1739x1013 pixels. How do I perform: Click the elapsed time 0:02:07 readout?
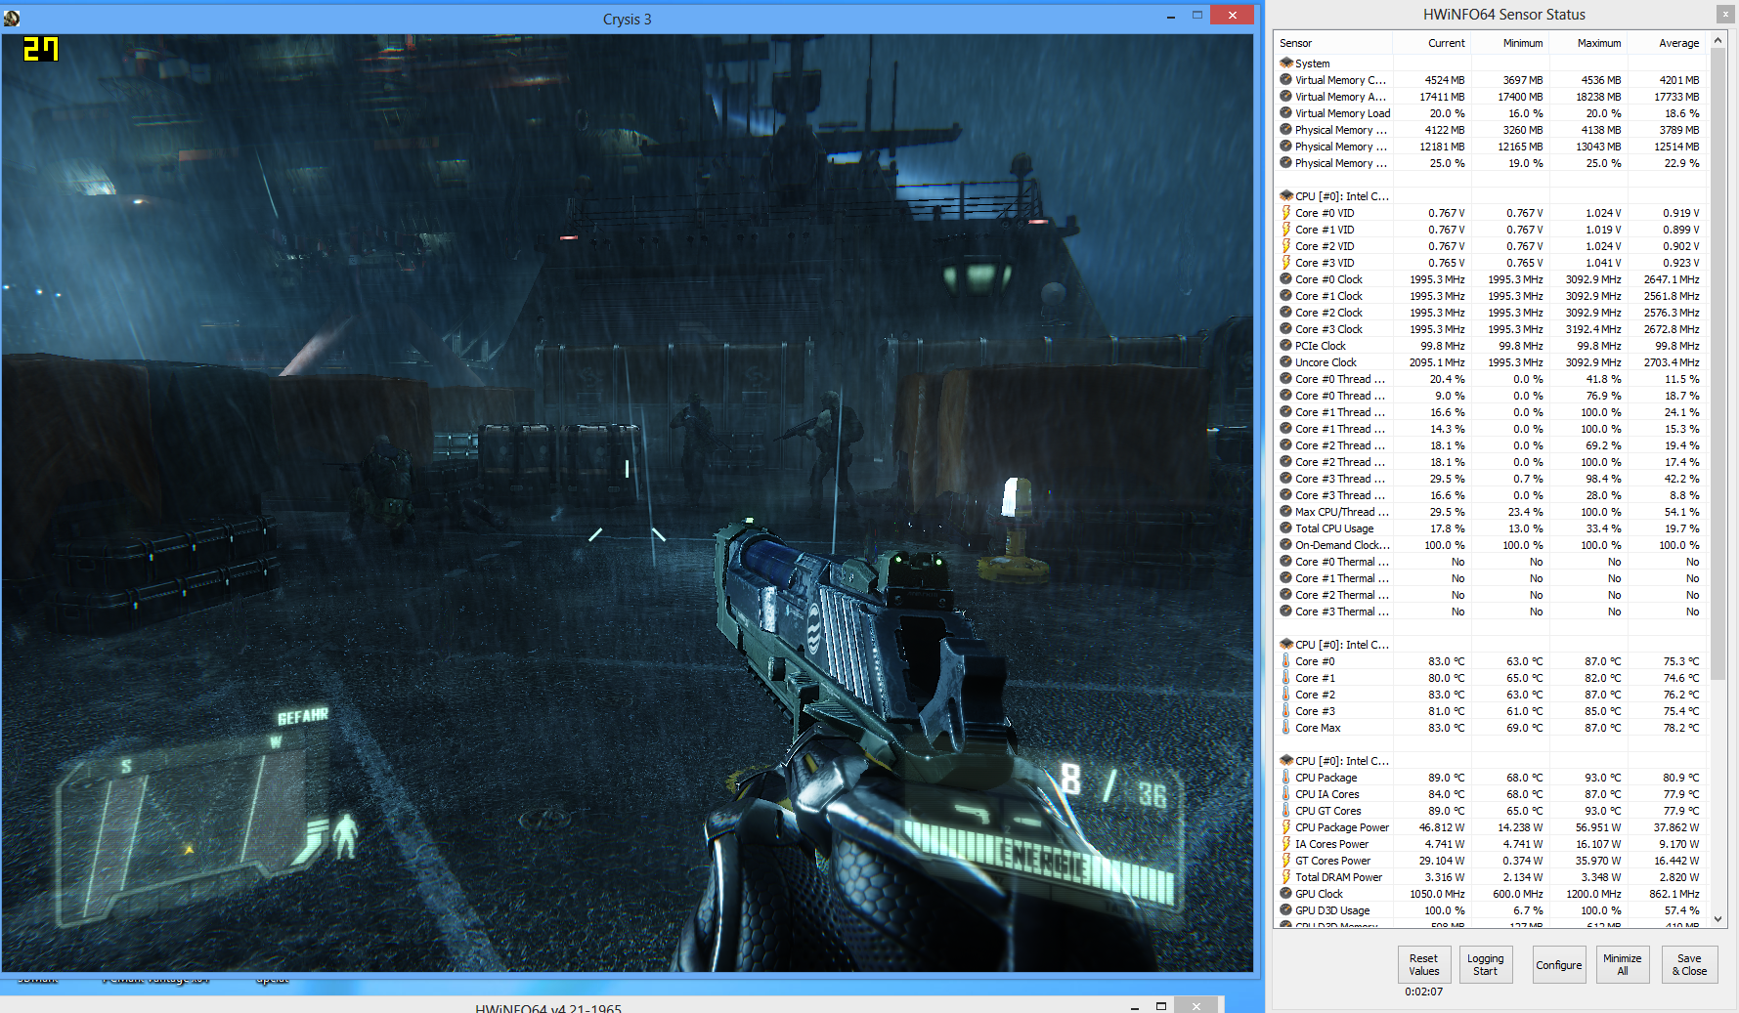1423,992
